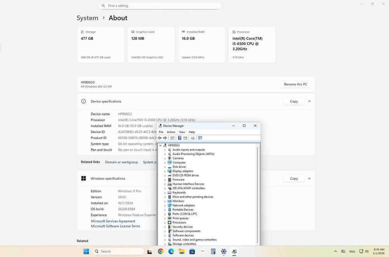Expand Human Interface Devices node
The image size is (389, 257).
click(x=165, y=184)
